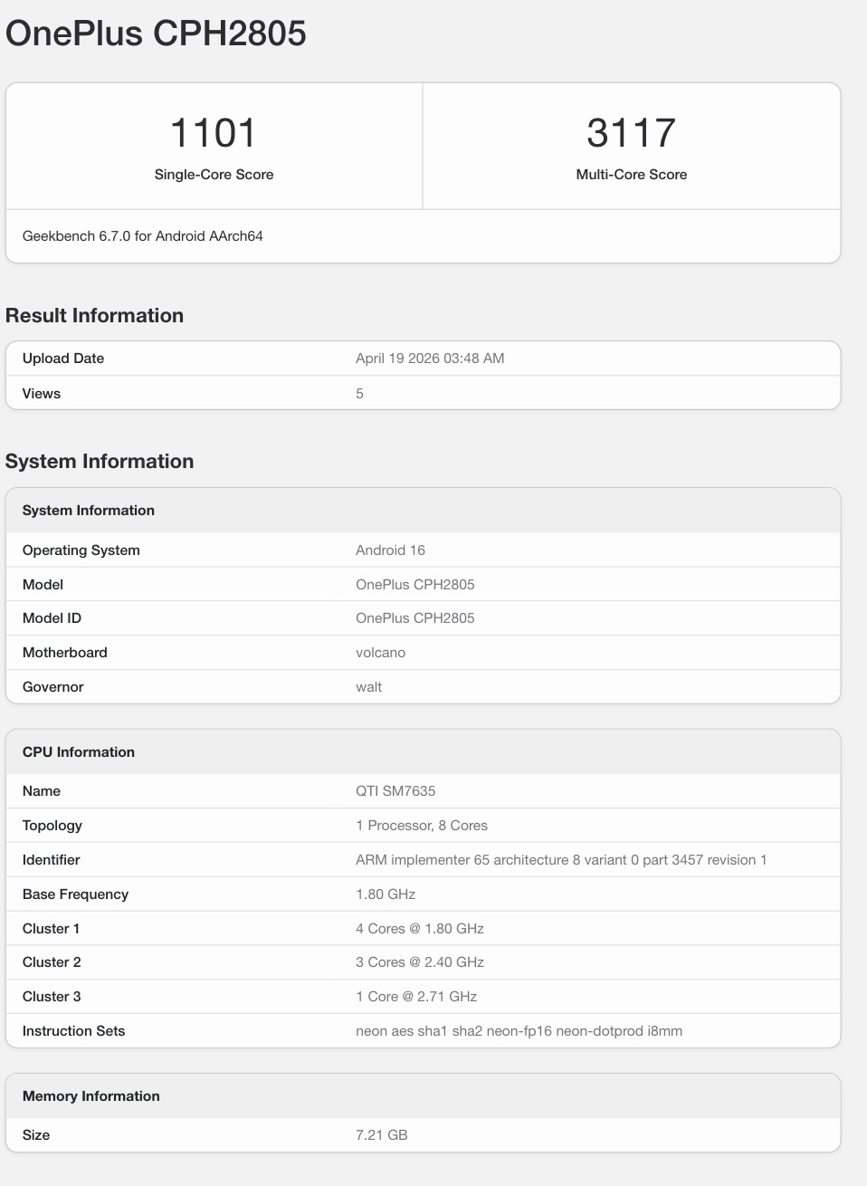Click the System Information table header
Image resolution: width=867 pixels, height=1186 pixels.
(x=89, y=511)
